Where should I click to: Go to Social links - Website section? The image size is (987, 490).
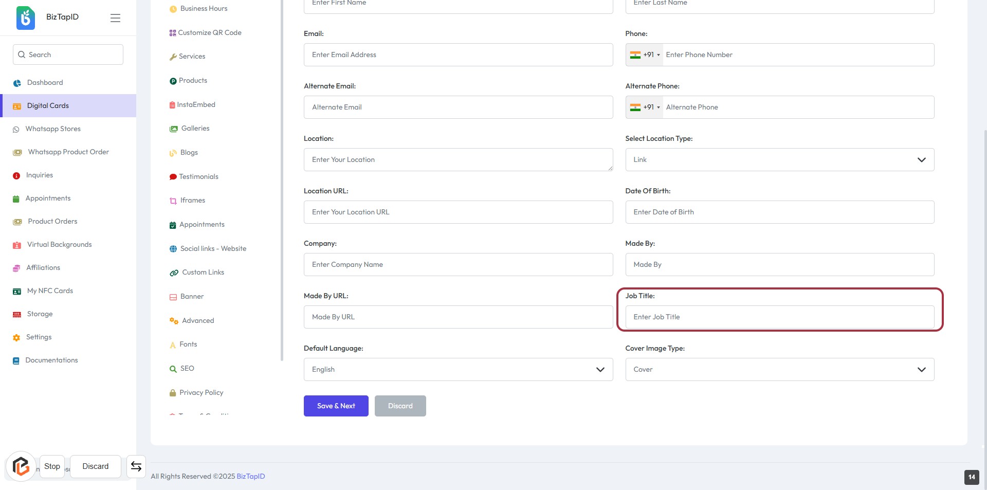tap(213, 249)
